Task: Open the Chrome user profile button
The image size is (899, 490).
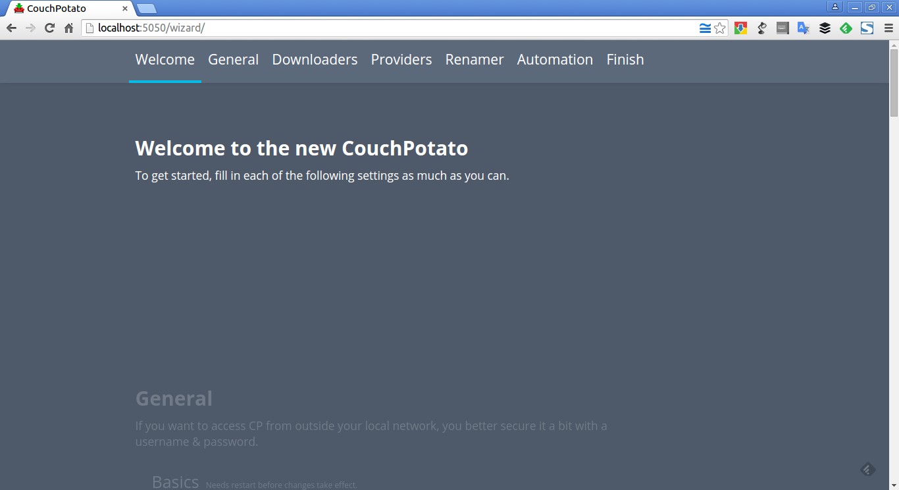Action: (835, 7)
